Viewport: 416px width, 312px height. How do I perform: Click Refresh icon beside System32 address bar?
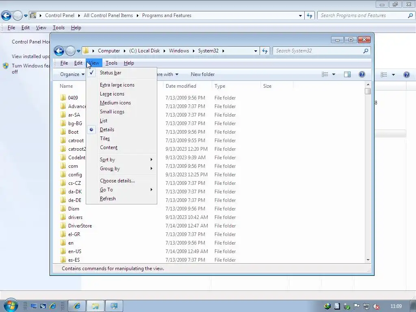[265, 51]
